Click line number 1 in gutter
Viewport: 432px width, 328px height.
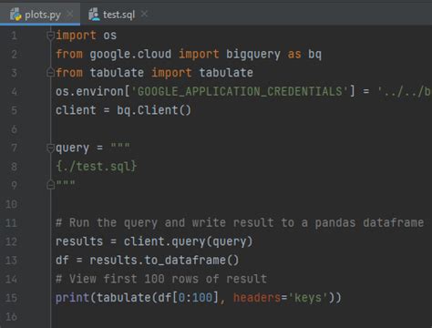[x=14, y=36]
